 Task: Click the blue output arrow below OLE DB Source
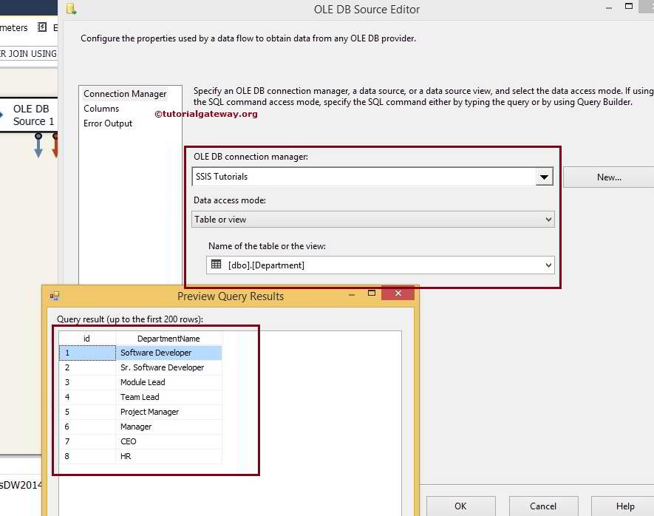pyautogui.click(x=38, y=146)
